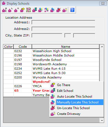Click the Auto Locate menu item icon
This screenshot has height=127, width=108.
click(53, 97)
